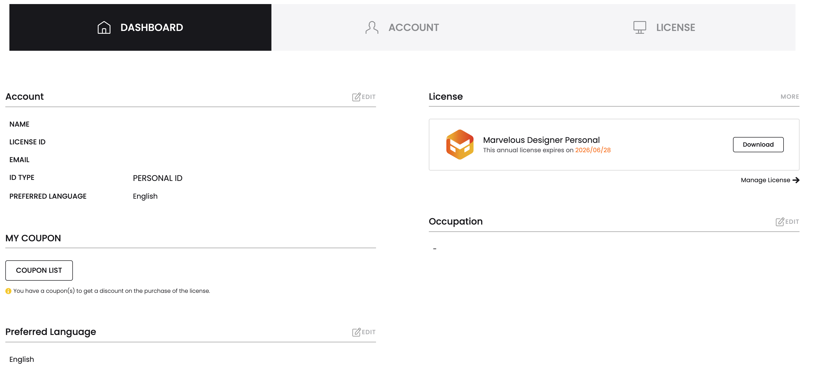
Task: Select the license expiry date 2026/06/28
Action: [593, 150]
